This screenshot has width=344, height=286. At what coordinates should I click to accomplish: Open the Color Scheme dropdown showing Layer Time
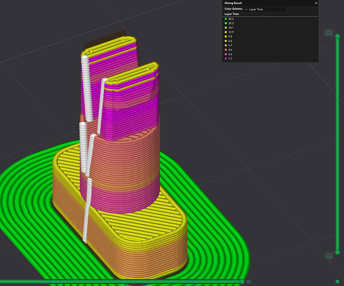(265, 9)
